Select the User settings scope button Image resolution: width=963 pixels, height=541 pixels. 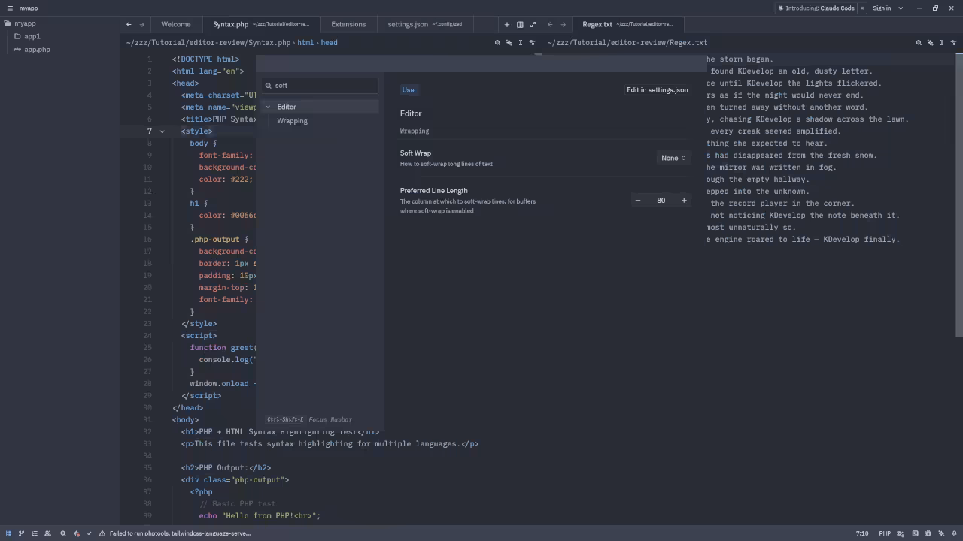pos(409,90)
